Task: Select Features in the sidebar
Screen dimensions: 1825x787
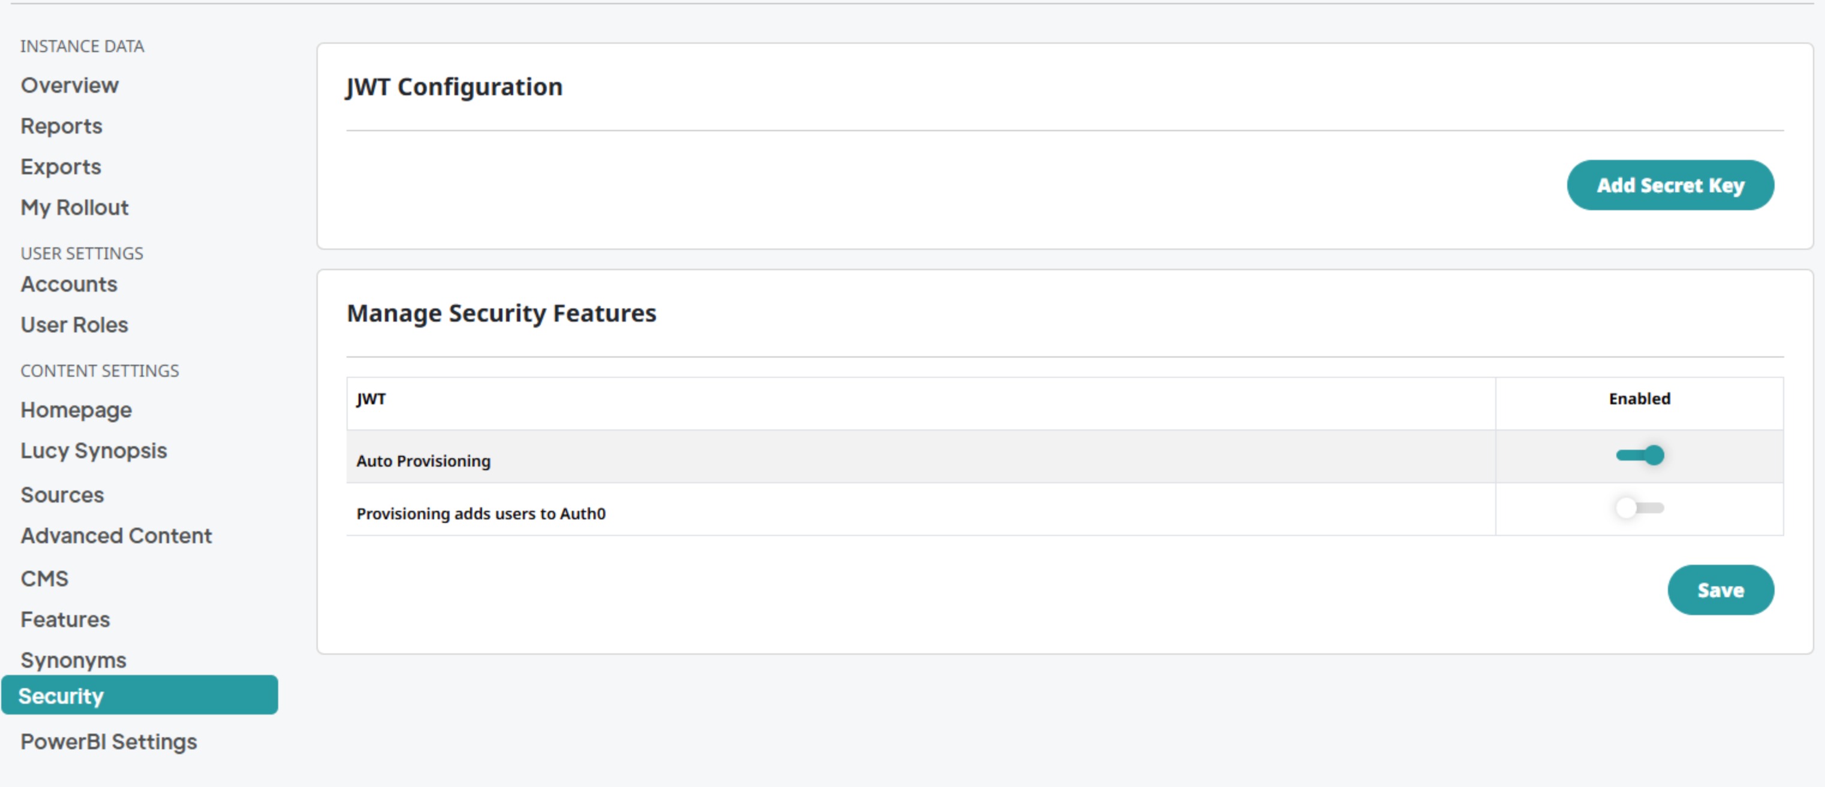Action: pyautogui.click(x=65, y=619)
